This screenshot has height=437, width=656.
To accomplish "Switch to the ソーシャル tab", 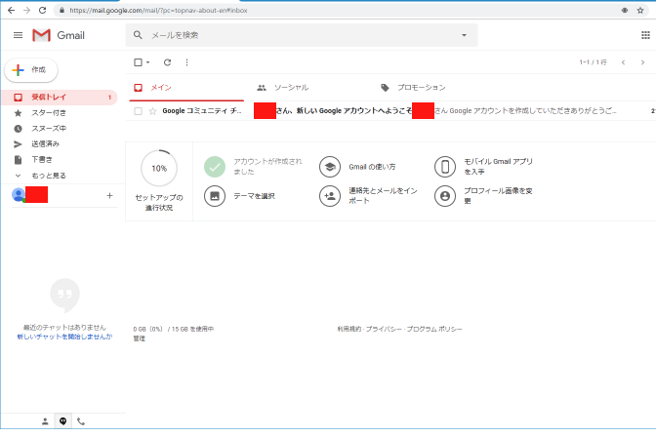I will pyautogui.click(x=291, y=88).
